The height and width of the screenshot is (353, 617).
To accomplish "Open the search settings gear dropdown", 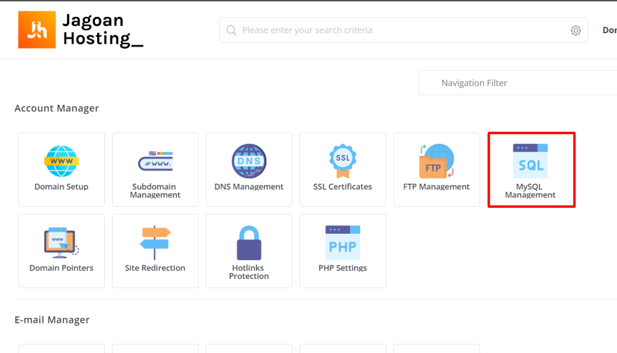I will coord(575,30).
